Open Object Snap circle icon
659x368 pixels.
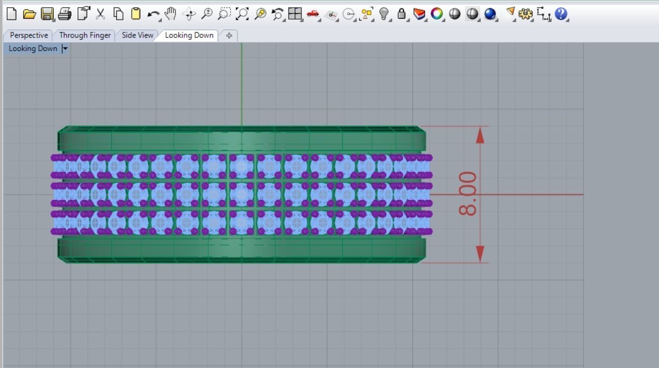click(348, 15)
